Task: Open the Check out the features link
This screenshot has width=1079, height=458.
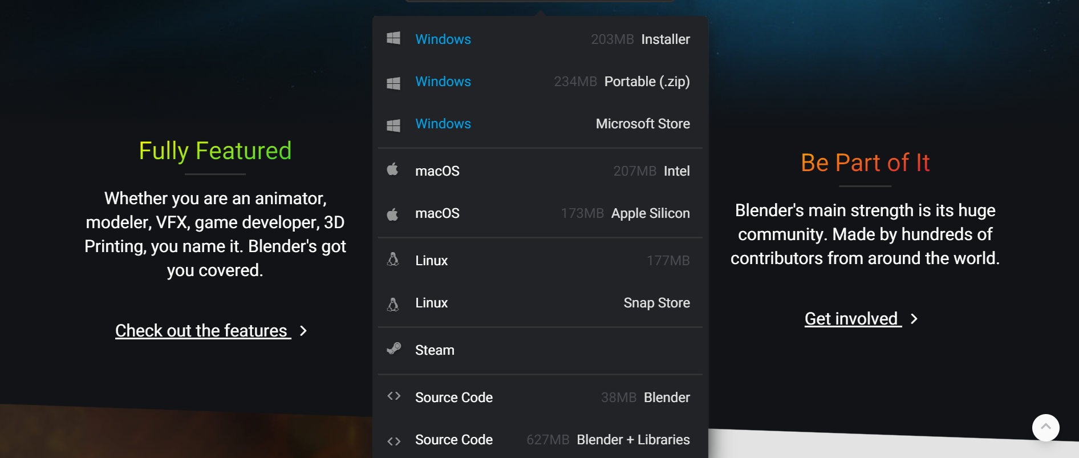Action: [203, 331]
